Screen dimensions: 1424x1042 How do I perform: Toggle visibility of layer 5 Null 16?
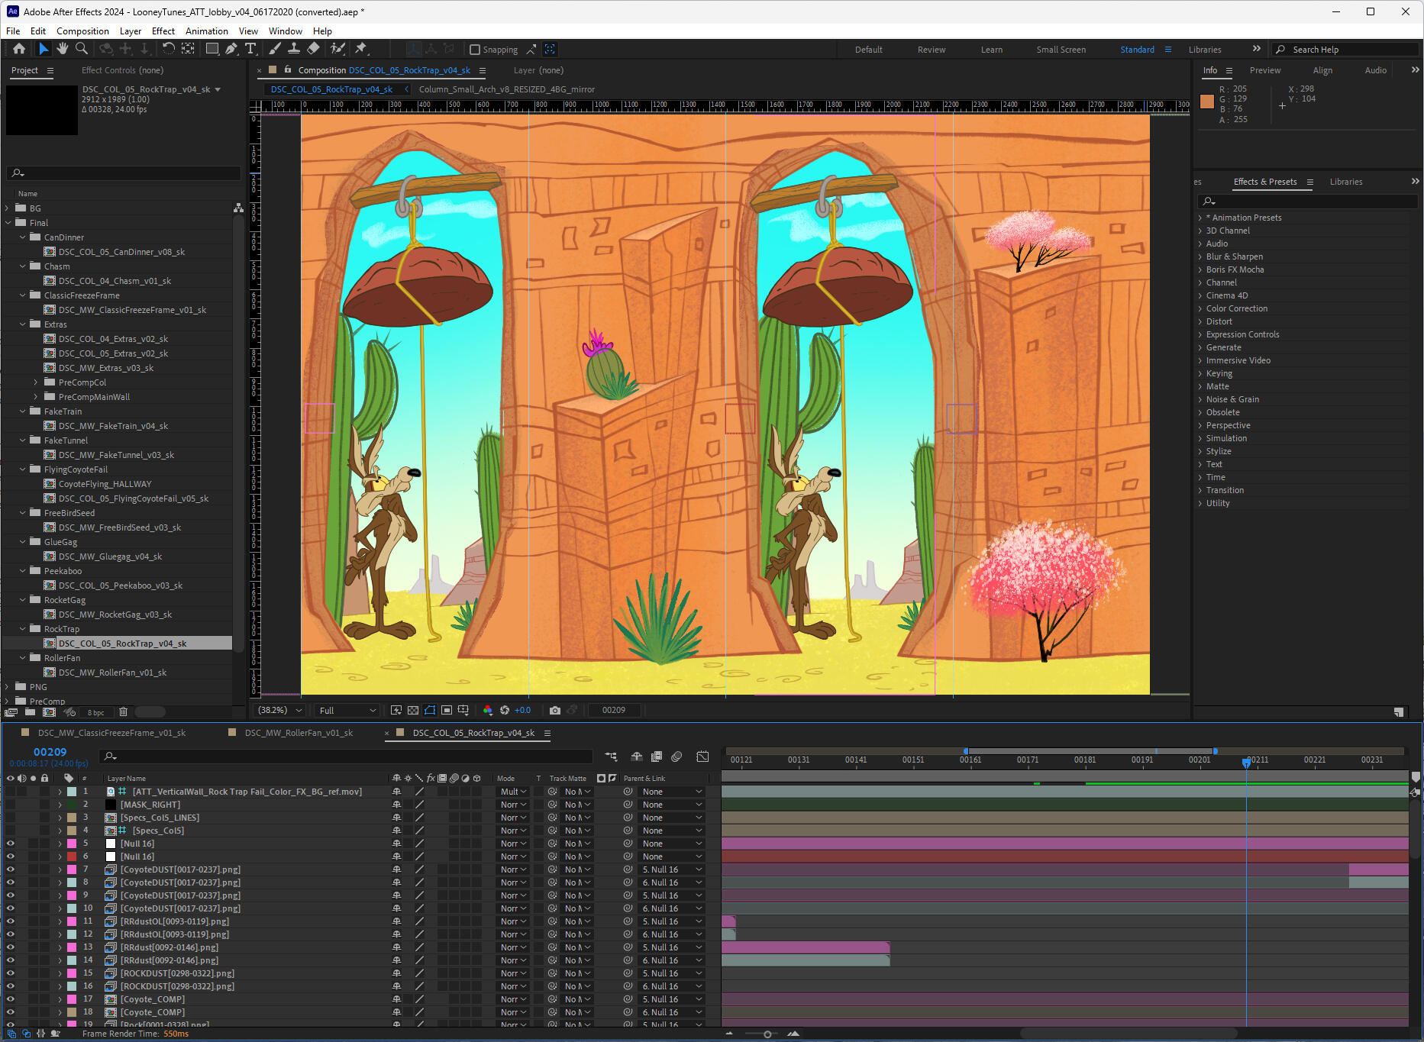11,844
